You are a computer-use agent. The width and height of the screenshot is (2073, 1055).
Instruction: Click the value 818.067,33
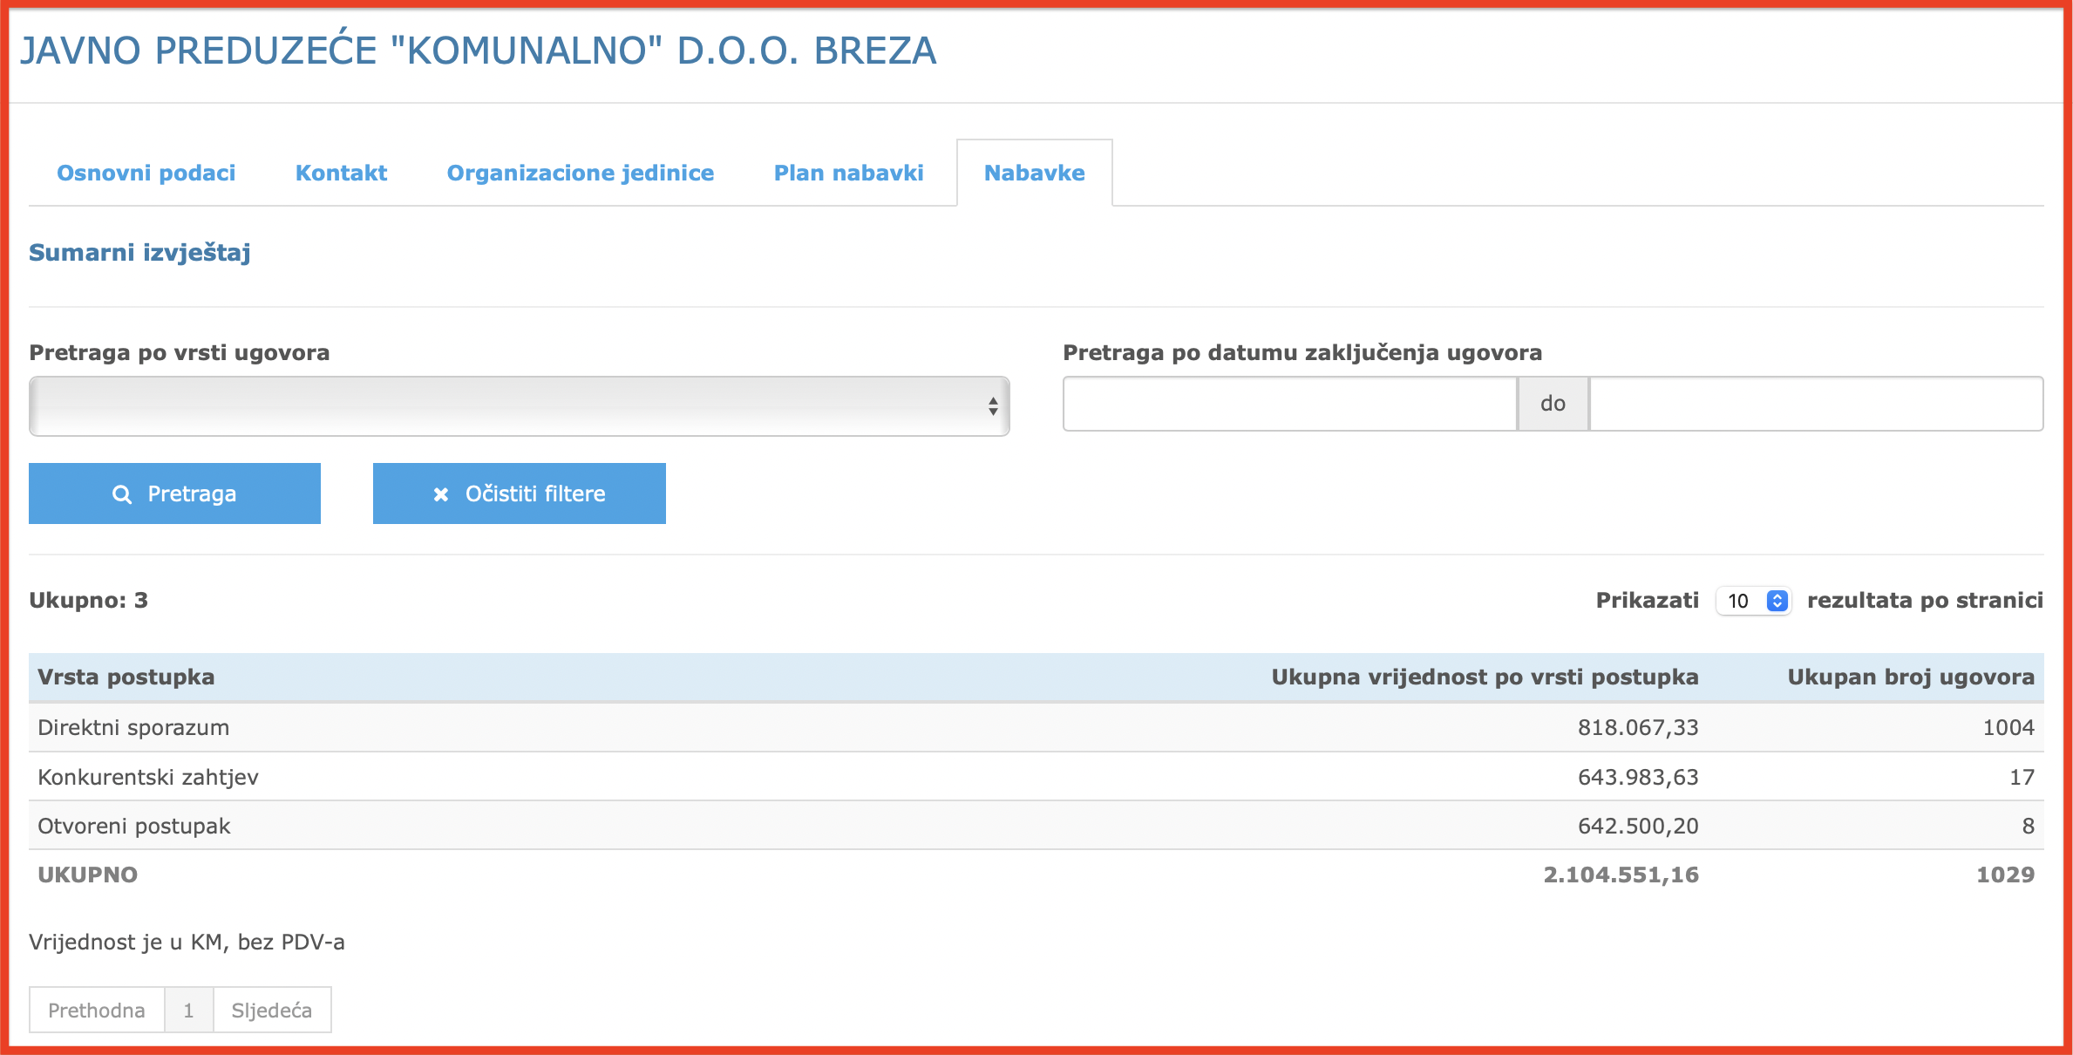coord(1638,727)
